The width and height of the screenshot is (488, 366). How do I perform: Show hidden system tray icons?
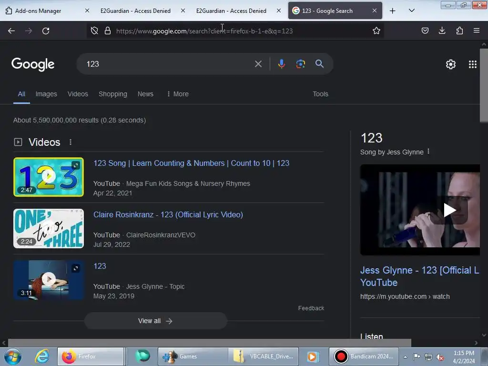point(405,357)
